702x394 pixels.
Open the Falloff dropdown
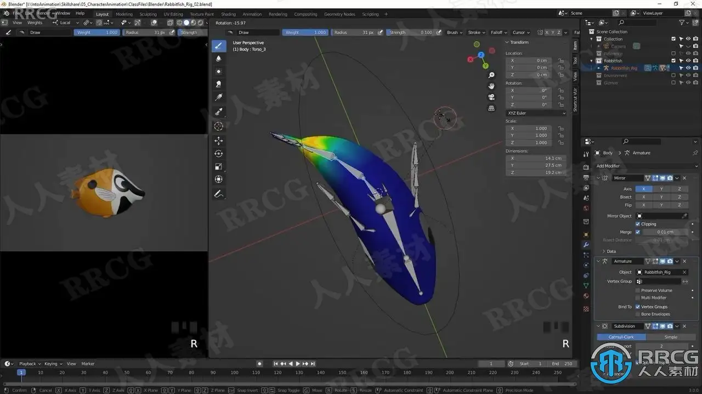(x=499, y=32)
